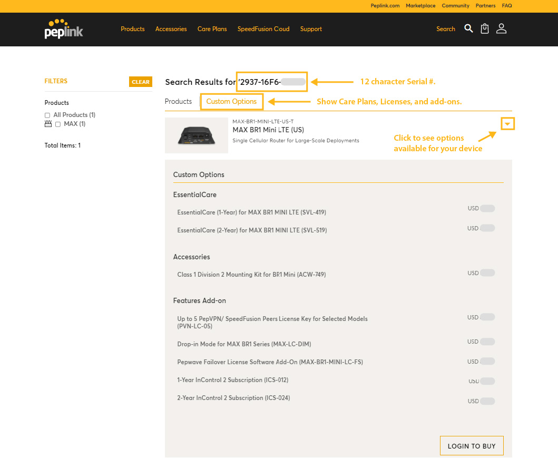
Task: Tick the MAX (1) filter checkbox
Action: pos(58,124)
